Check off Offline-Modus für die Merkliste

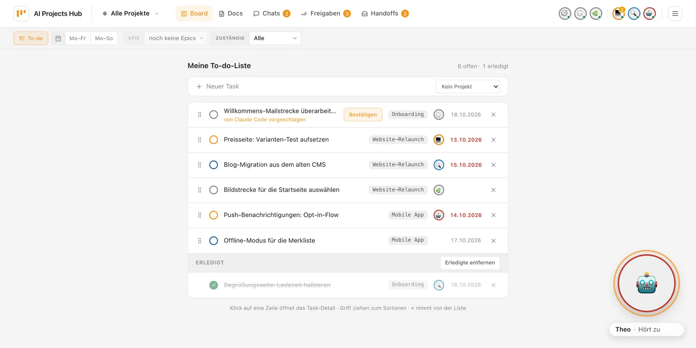[213, 240]
